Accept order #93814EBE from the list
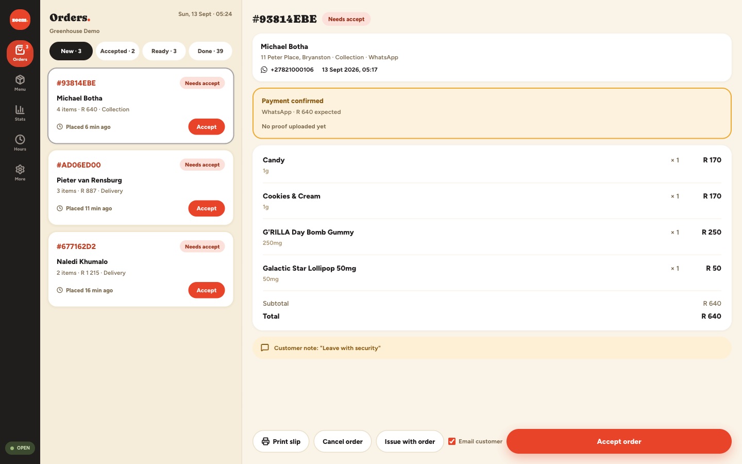This screenshot has width=742, height=464. 207,127
